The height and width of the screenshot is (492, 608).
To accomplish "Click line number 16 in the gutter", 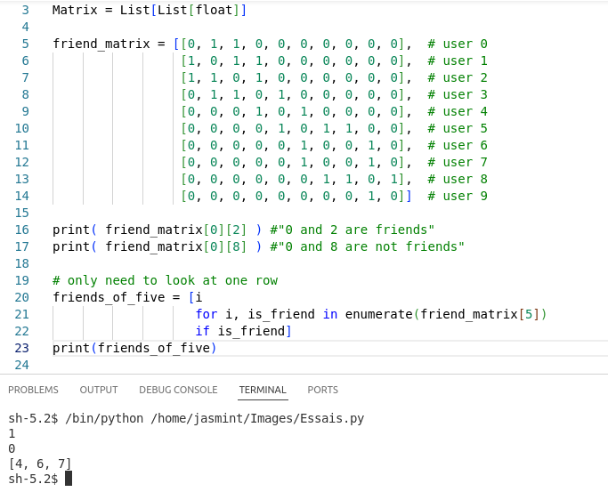I will coord(22,230).
